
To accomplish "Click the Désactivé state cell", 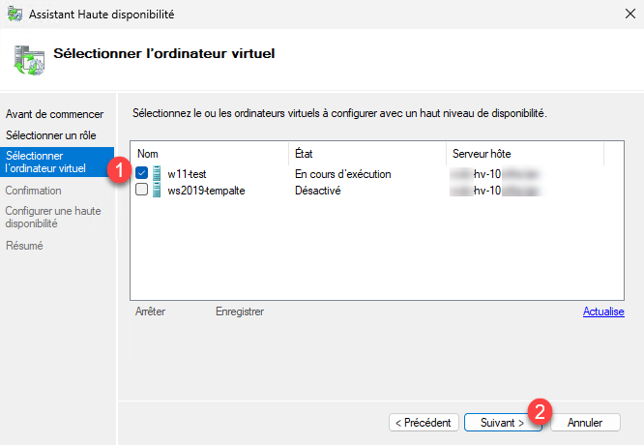I will click(318, 191).
